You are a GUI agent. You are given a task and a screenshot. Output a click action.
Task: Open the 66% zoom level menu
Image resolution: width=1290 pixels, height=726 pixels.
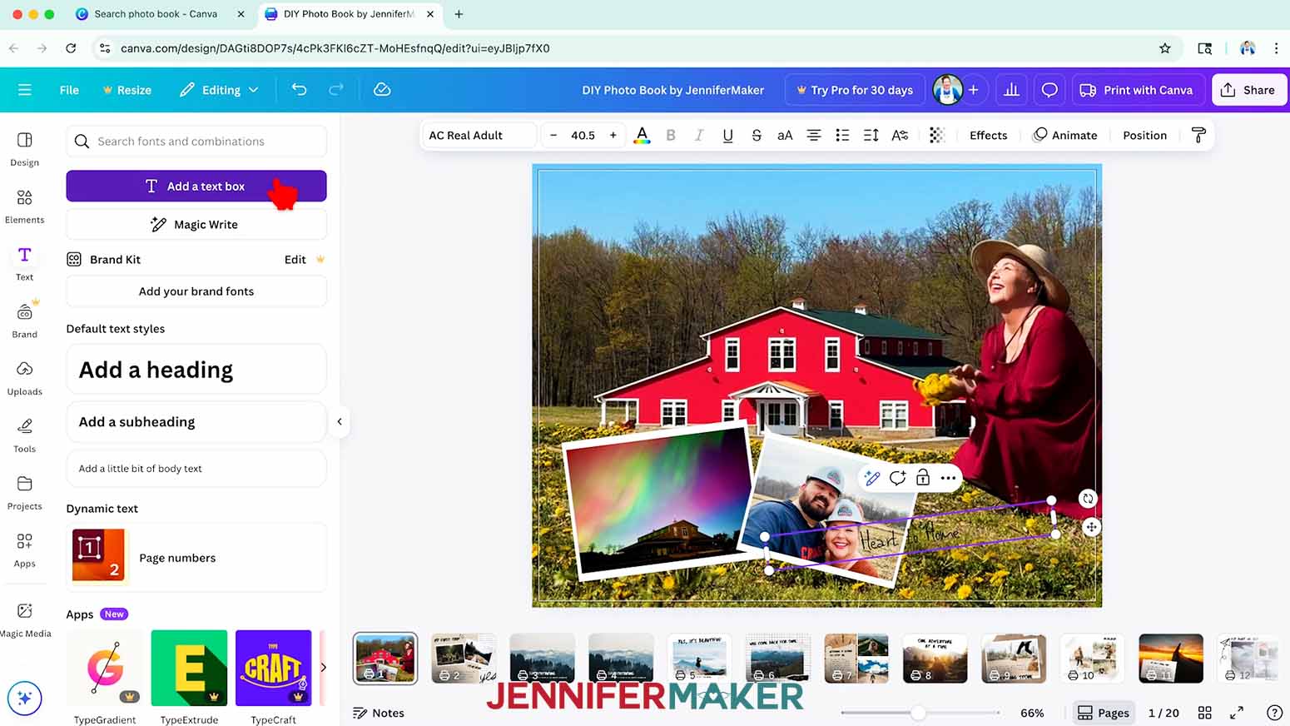pyautogui.click(x=1032, y=713)
